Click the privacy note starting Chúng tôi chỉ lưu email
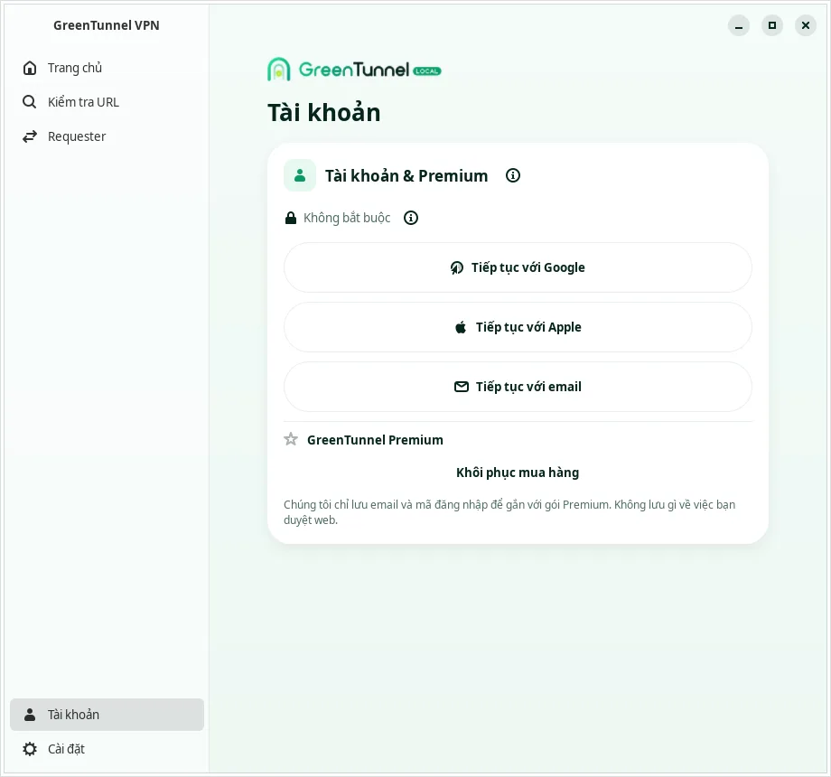 pyautogui.click(x=509, y=512)
